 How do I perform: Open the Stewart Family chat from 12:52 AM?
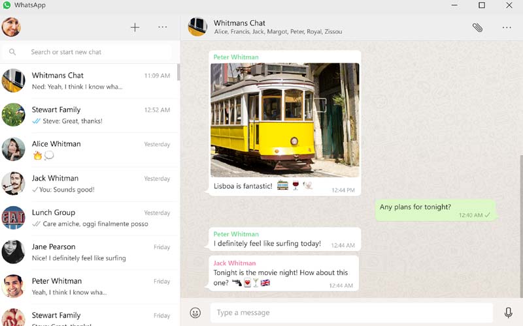pos(90,115)
